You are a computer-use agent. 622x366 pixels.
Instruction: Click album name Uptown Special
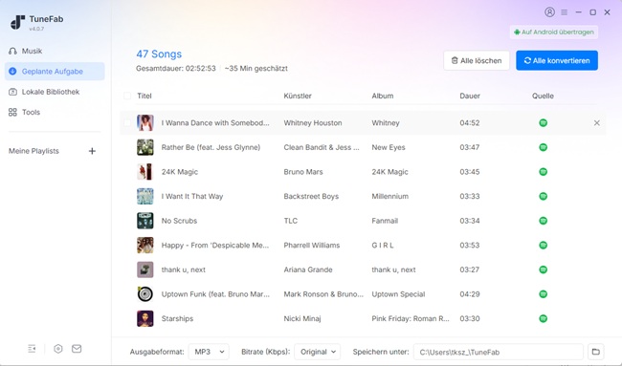398,294
